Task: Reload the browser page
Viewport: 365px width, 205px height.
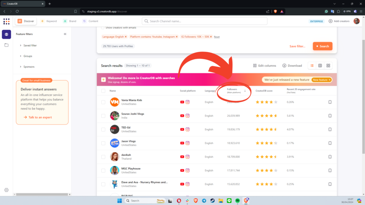Action: (x=17, y=11)
